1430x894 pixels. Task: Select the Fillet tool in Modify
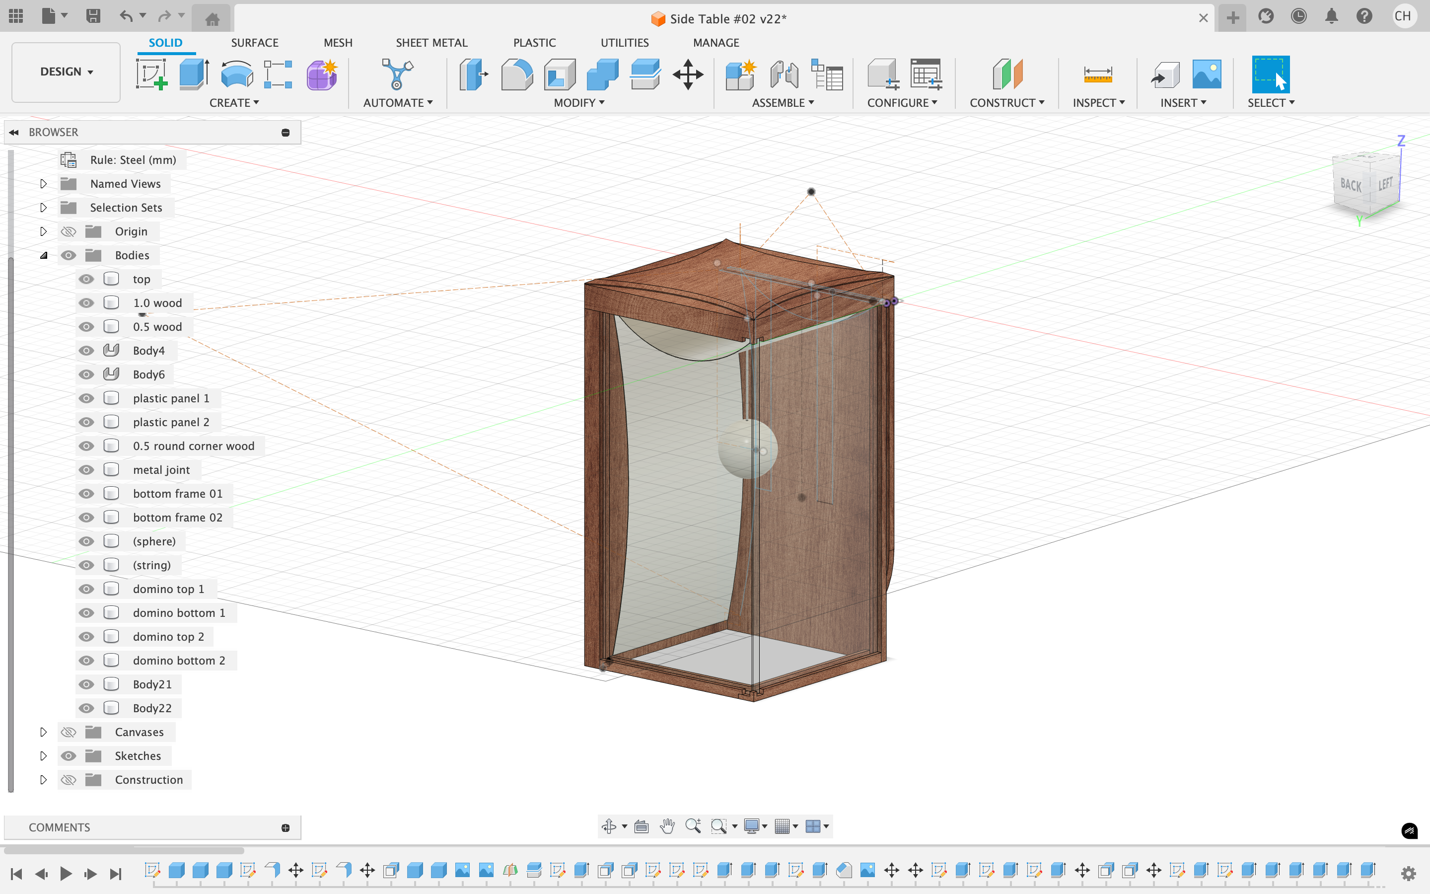pos(516,74)
